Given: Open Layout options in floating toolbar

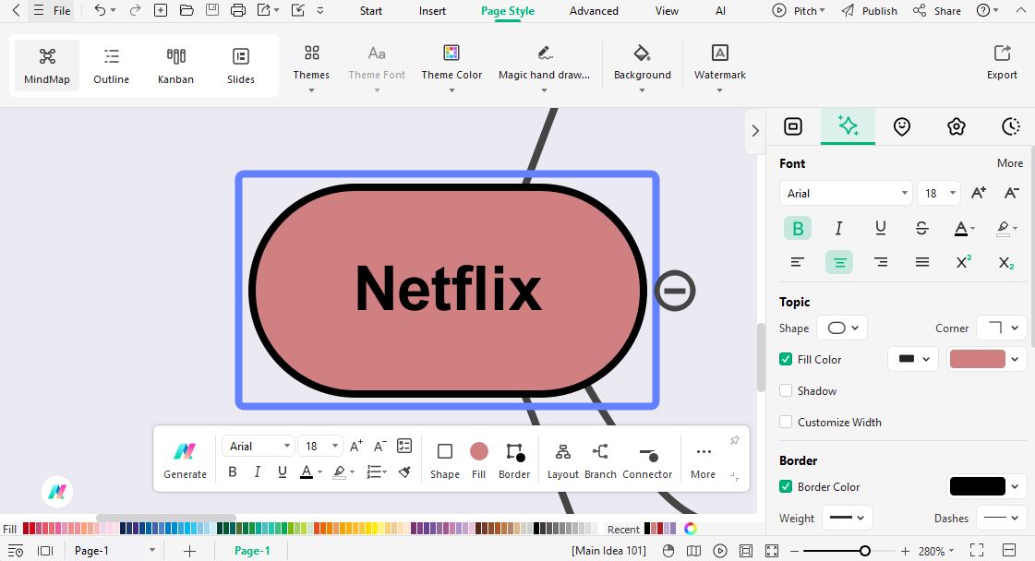Looking at the screenshot, I should pos(563,460).
